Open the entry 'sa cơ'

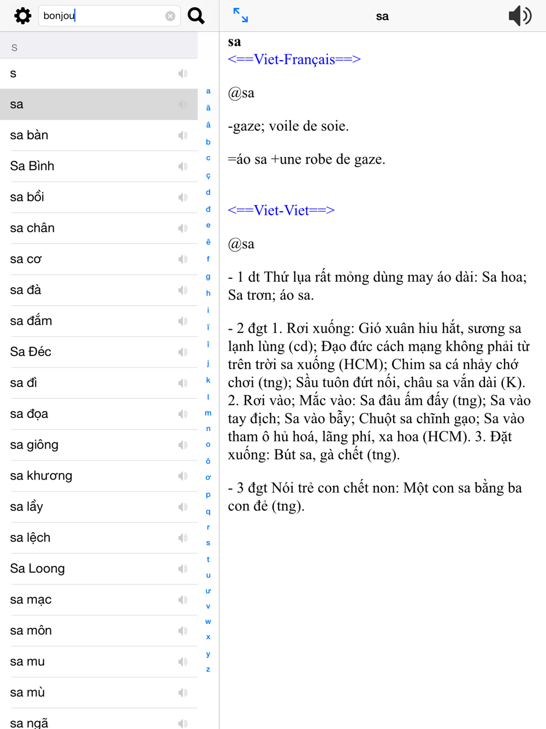[x=99, y=259]
